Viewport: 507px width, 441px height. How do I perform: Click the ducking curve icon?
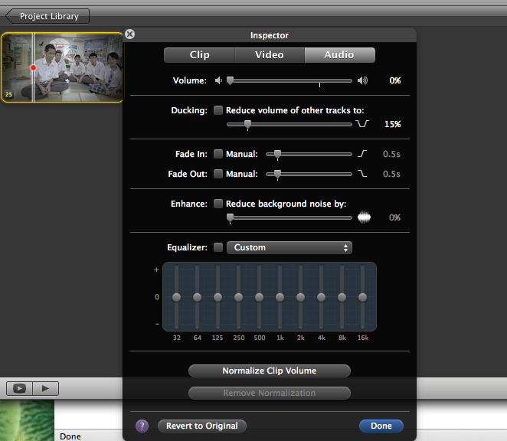point(362,123)
